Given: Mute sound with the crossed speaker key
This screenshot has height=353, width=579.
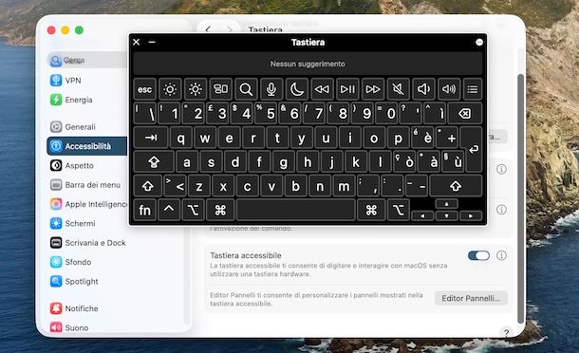Looking at the screenshot, I should point(398,89).
